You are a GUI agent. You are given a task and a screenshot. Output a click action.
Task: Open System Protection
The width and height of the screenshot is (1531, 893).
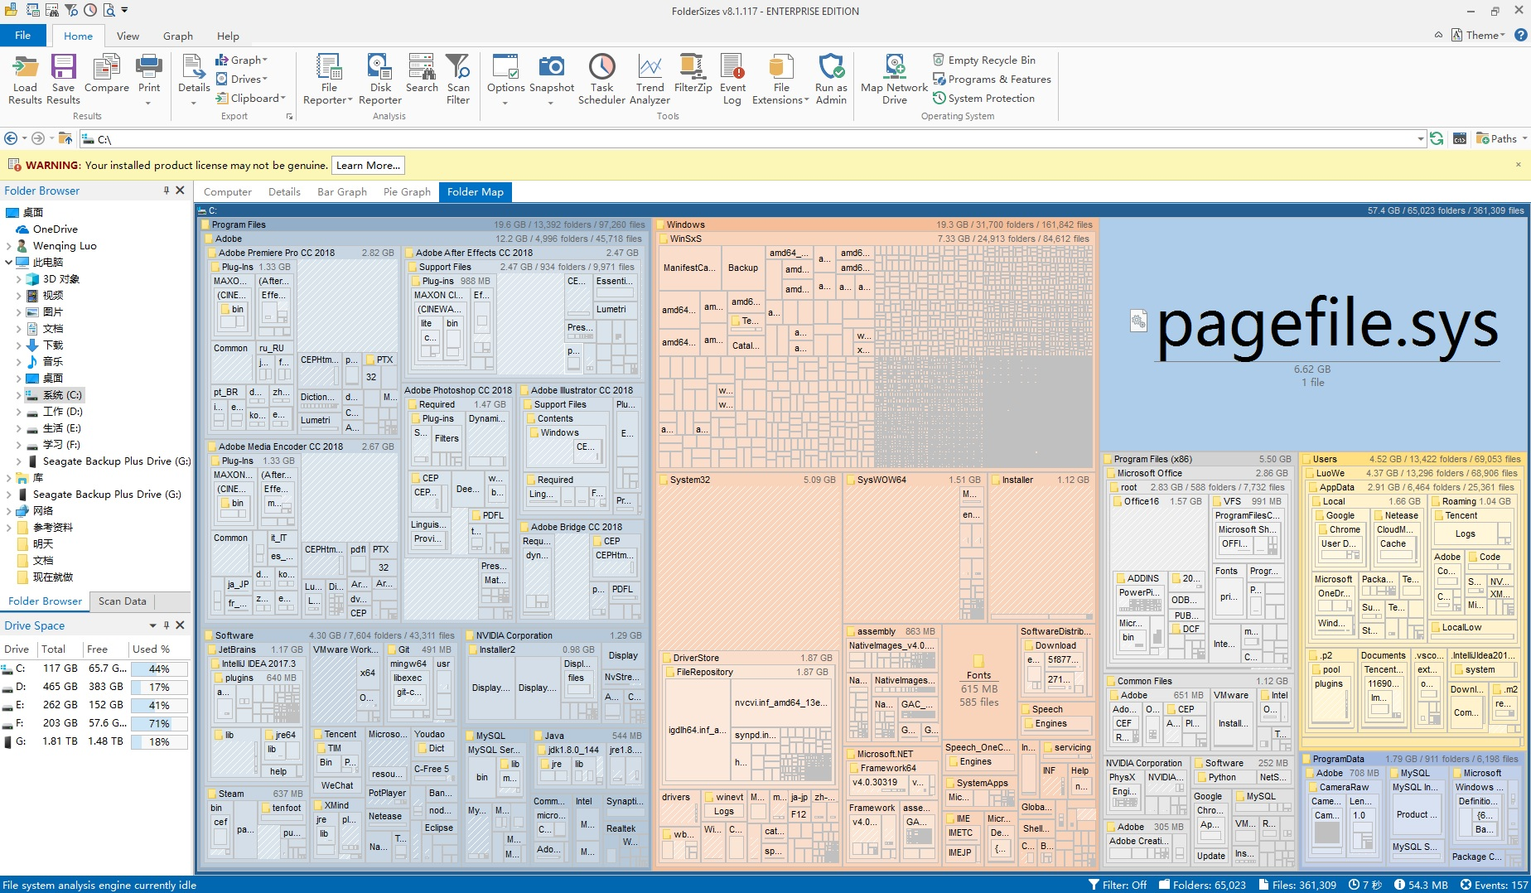[x=984, y=98]
